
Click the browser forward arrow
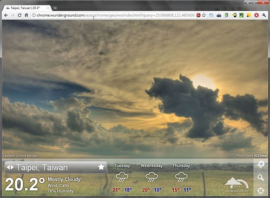coord(12,15)
